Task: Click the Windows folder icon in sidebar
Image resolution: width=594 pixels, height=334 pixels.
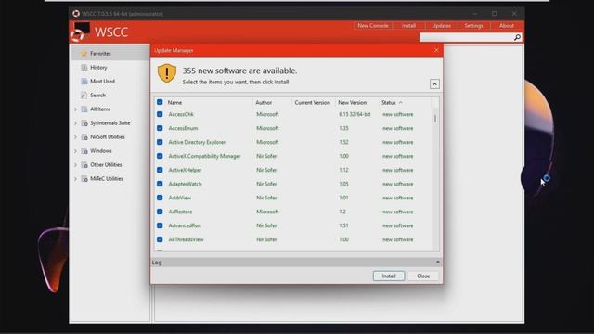Action: (84, 150)
